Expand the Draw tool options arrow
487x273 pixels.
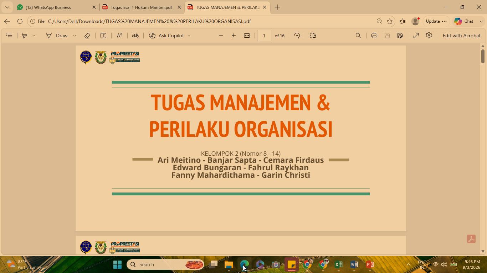tap(75, 36)
